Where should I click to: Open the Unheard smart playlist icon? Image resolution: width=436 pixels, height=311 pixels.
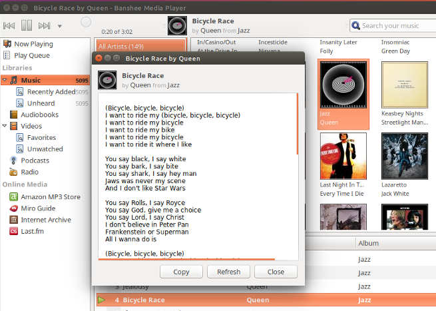(x=20, y=103)
